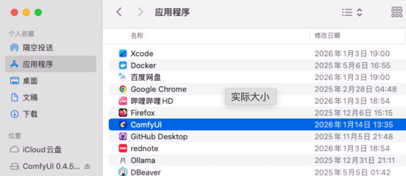Click the DBeaver app icon
The image size is (406, 176).
(123, 172)
